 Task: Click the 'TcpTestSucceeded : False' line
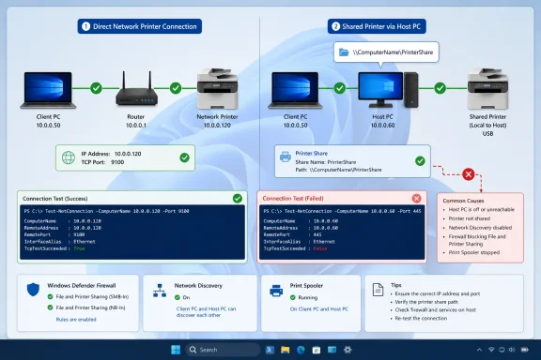click(295, 248)
